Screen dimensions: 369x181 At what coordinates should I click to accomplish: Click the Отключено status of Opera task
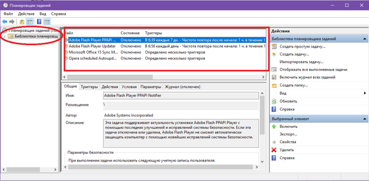click(x=131, y=58)
